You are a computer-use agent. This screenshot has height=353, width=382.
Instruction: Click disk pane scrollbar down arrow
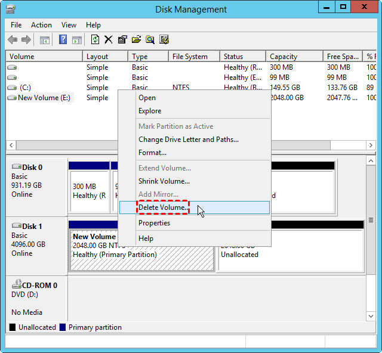(371, 316)
